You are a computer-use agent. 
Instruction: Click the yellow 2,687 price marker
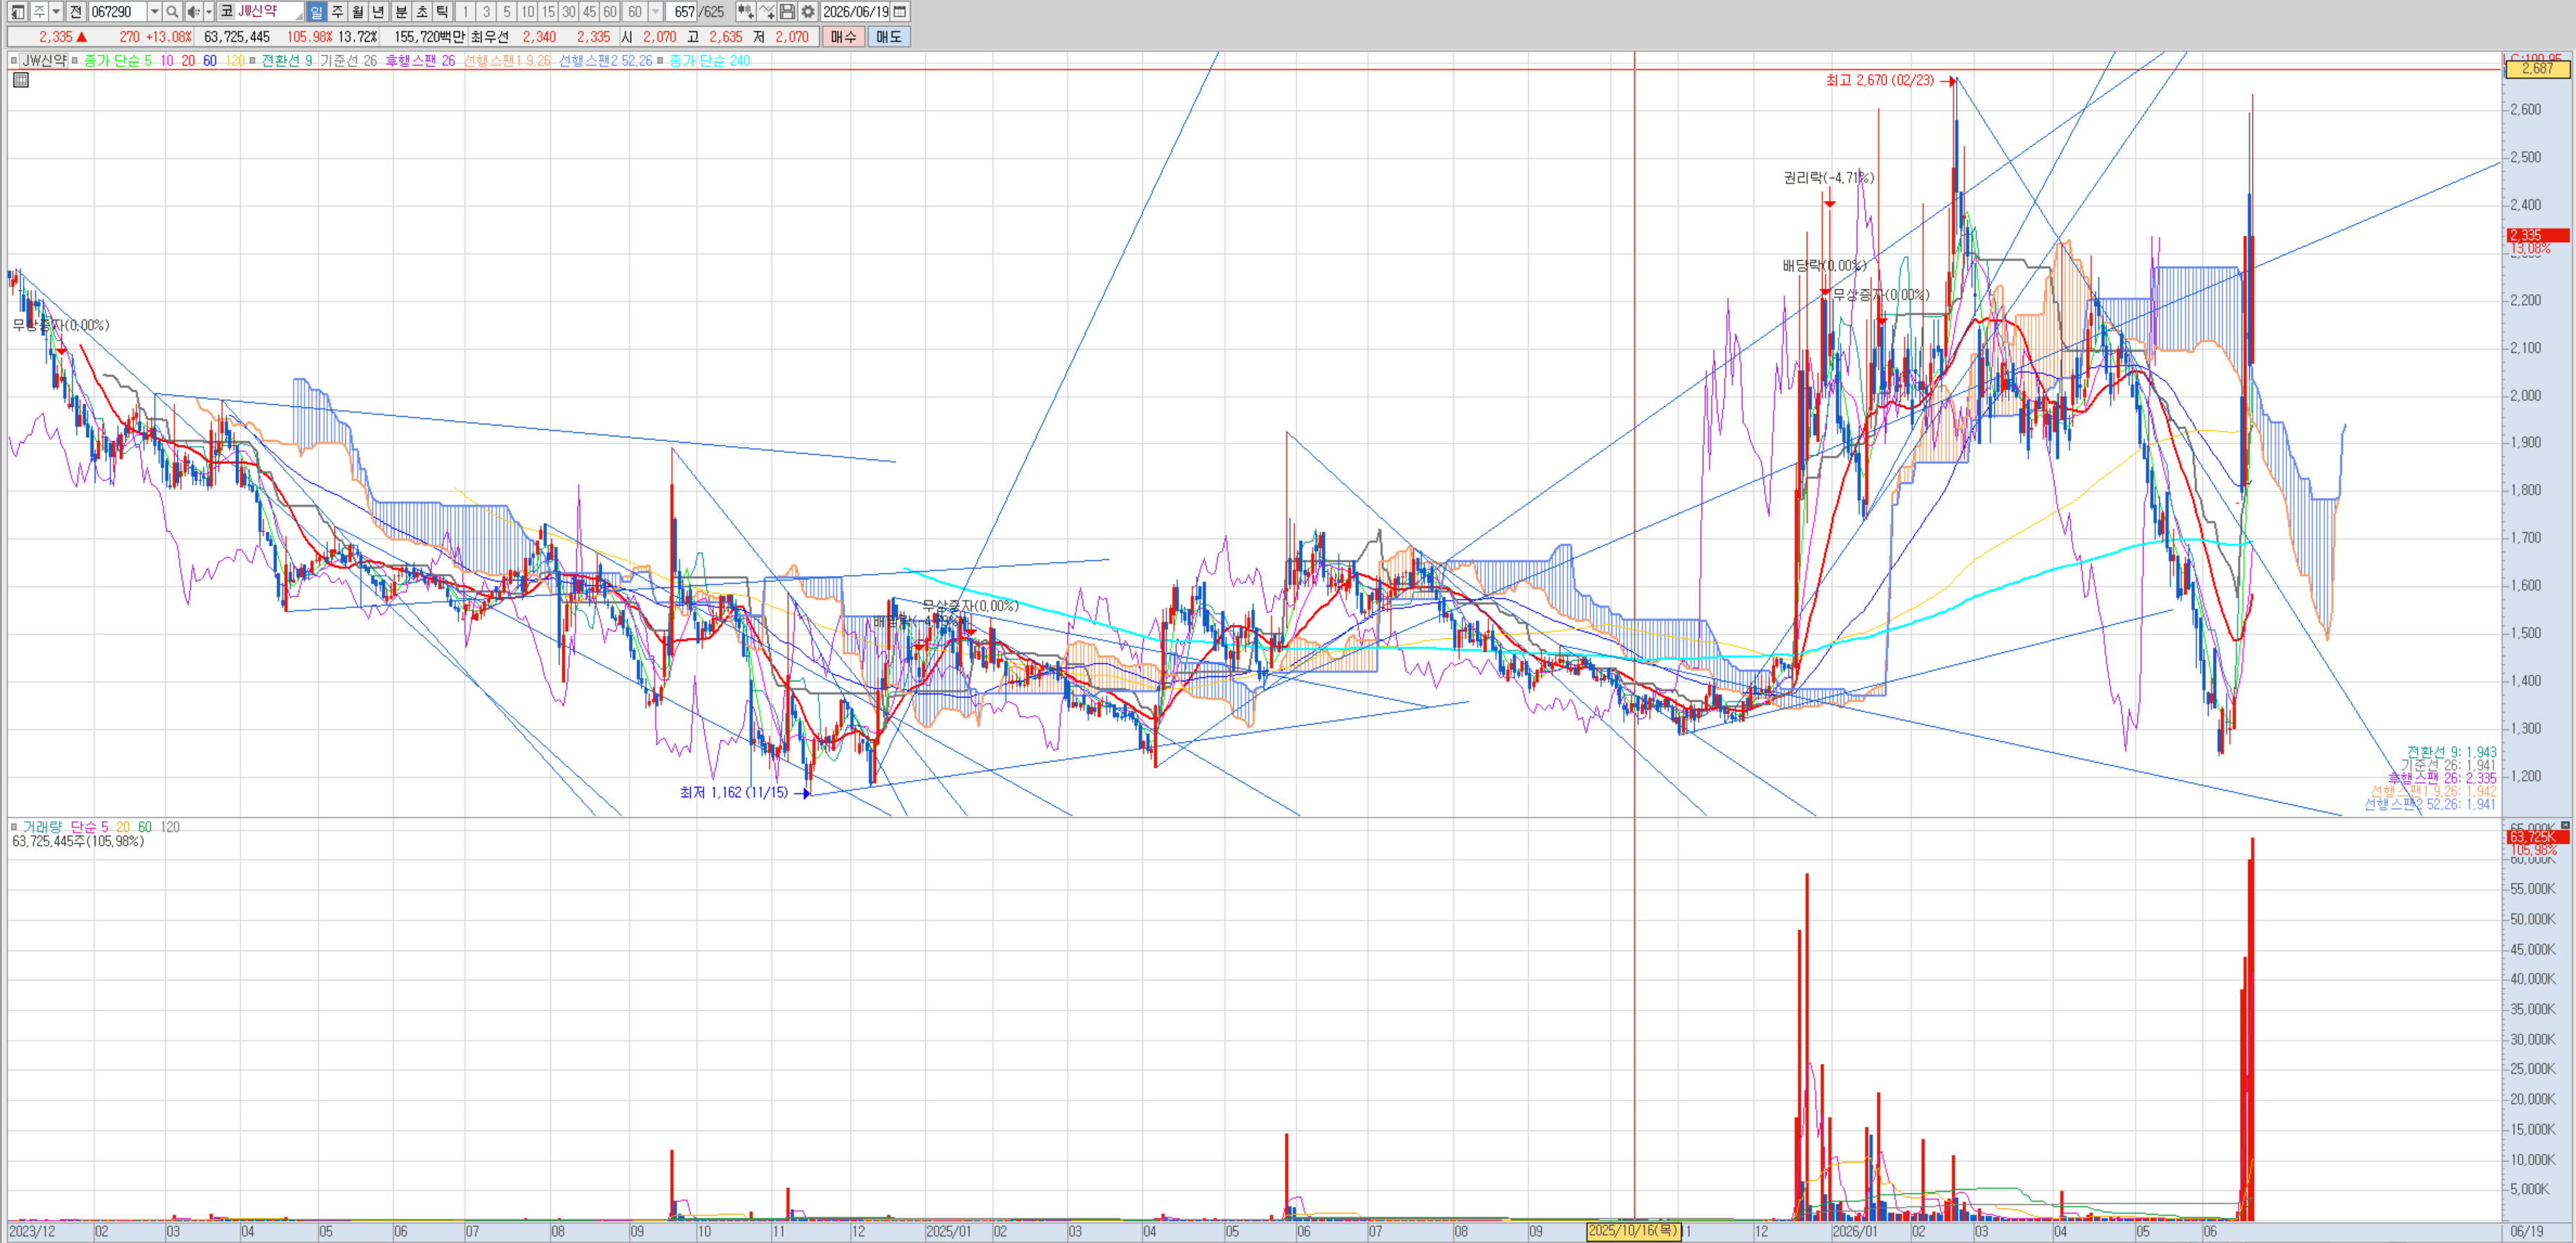pyautogui.click(x=2537, y=69)
